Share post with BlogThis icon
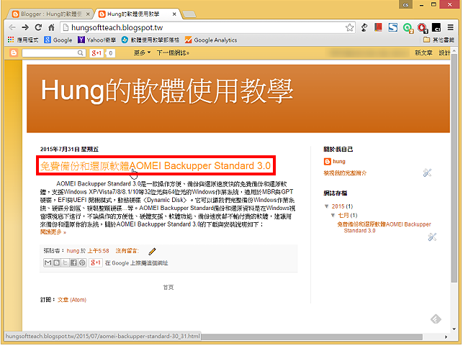Image resolution: width=463 pixels, height=348 pixels. pos(56,262)
